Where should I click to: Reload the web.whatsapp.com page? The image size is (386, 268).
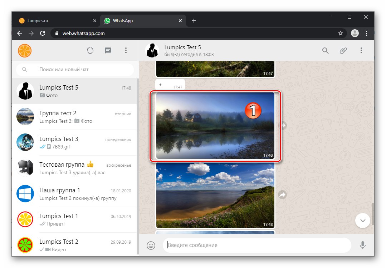pyautogui.click(x=43, y=33)
